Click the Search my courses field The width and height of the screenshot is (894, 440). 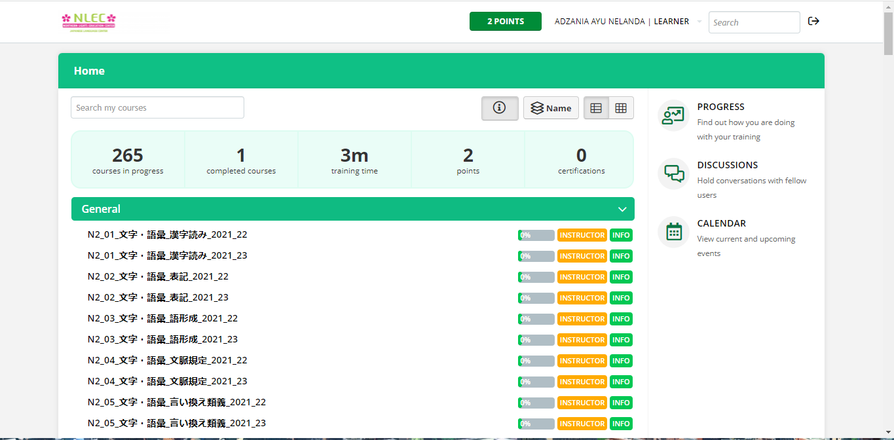point(157,108)
